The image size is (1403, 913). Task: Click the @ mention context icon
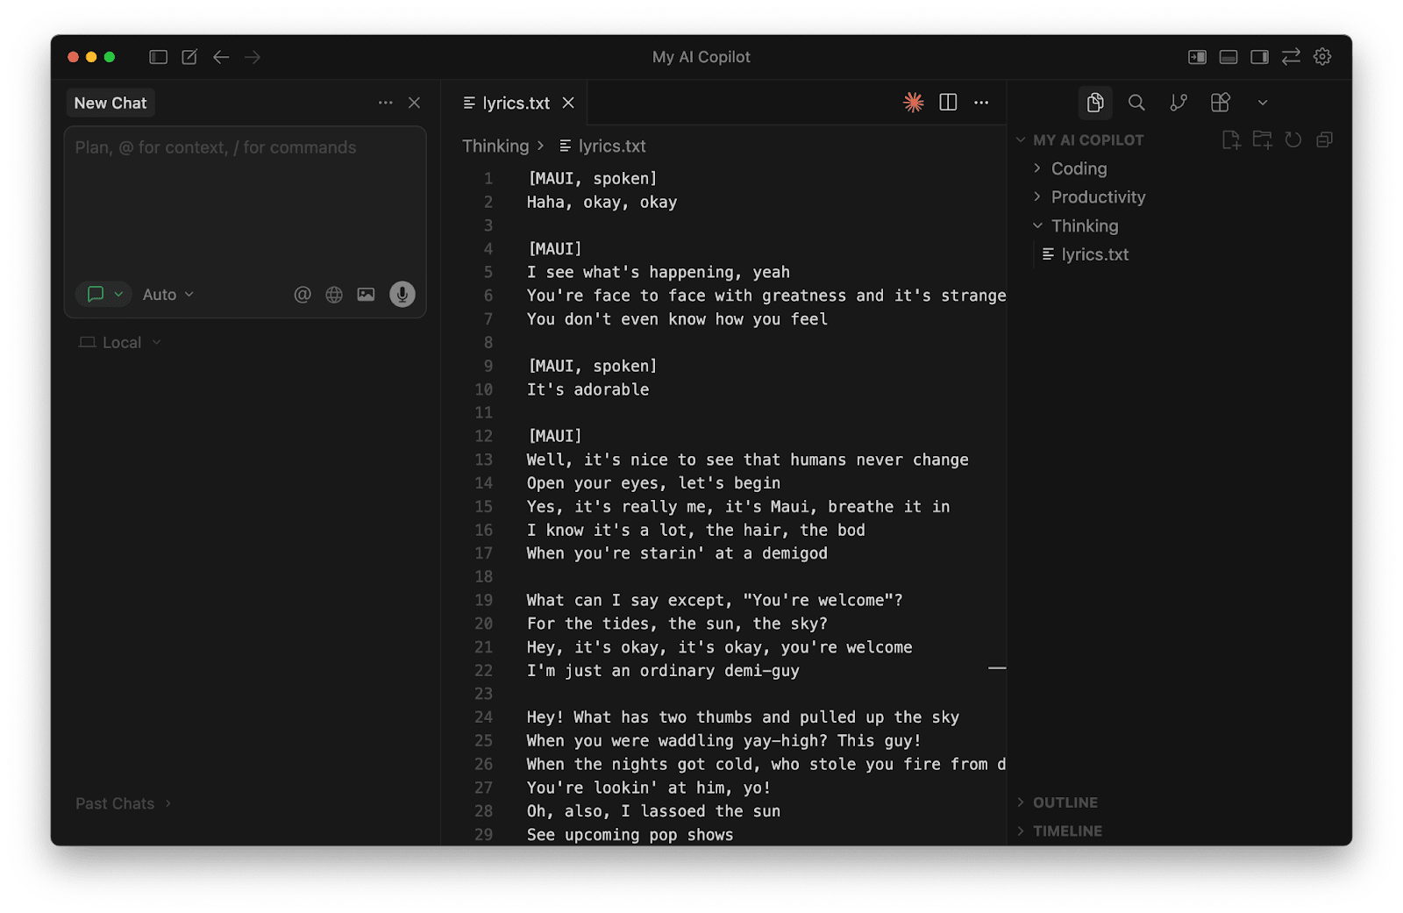pos(303,295)
